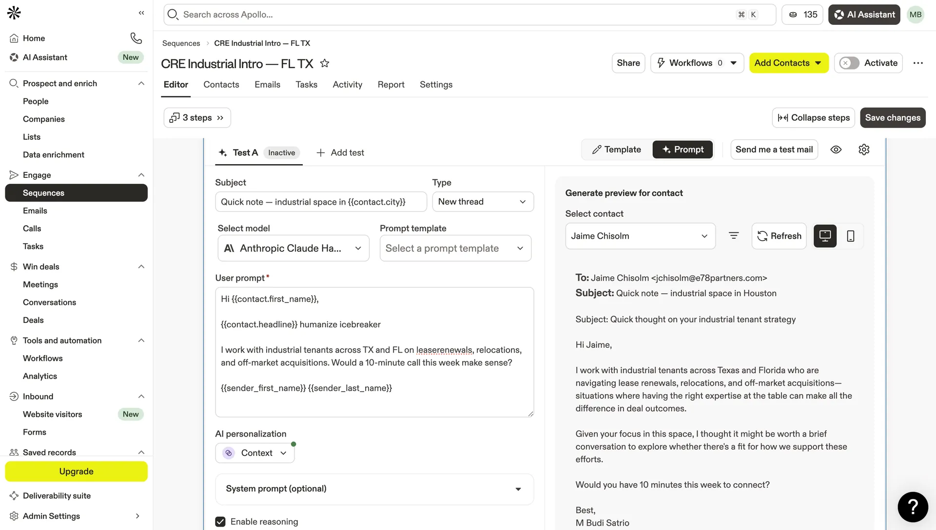
Task: Switch preview to mobile view
Action: [851, 236]
